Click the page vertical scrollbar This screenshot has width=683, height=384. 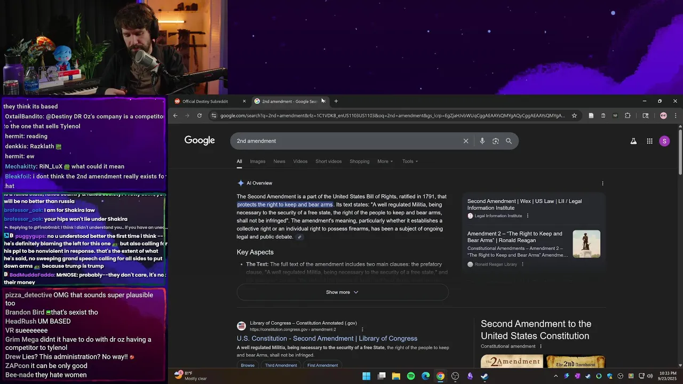click(x=680, y=152)
